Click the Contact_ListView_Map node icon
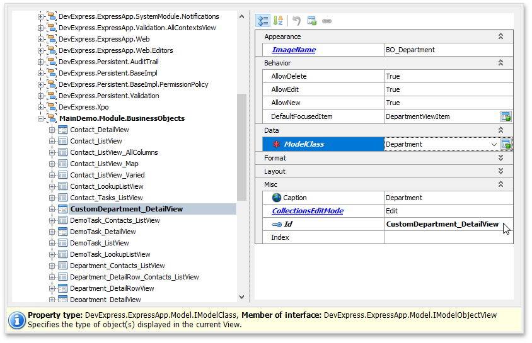The height and width of the screenshot is (343, 532). pos(63,164)
